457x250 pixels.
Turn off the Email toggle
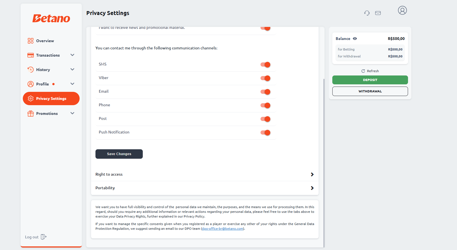265,92
